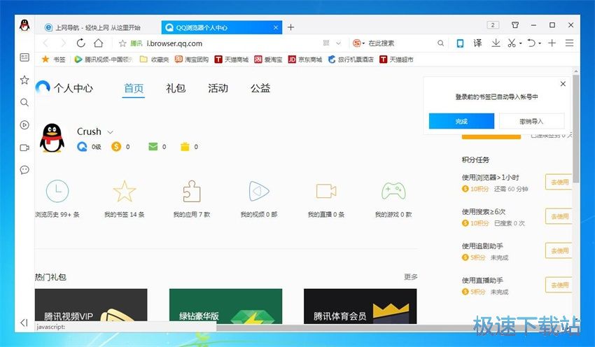Click 去使用 for 使用直播助手 task
The width and height of the screenshot is (595, 347).
click(559, 285)
